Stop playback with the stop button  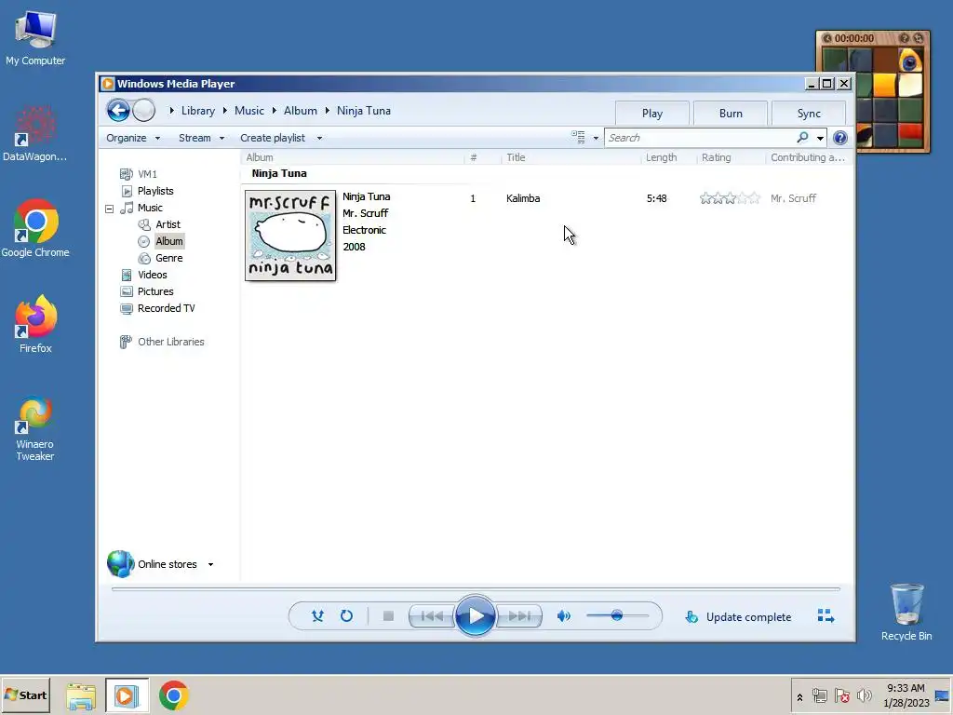(x=388, y=616)
